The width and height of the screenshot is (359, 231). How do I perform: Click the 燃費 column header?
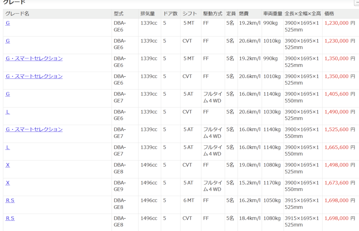pyautogui.click(x=244, y=14)
